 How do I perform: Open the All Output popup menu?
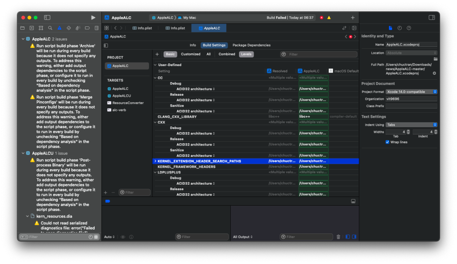243,237
